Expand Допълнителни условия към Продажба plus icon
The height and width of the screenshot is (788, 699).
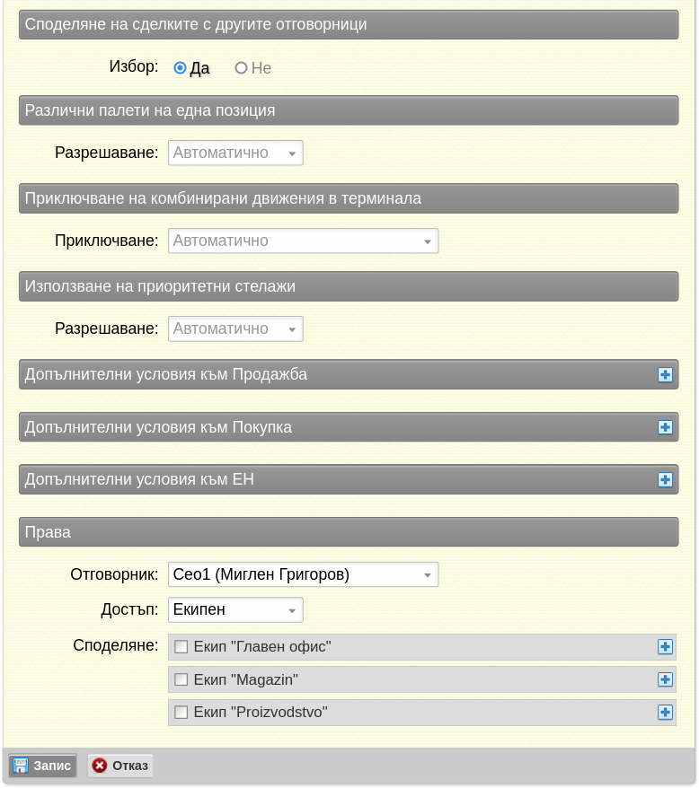665,374
